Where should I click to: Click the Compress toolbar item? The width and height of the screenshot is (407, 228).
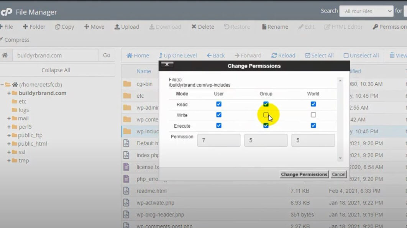pos(15,40)
